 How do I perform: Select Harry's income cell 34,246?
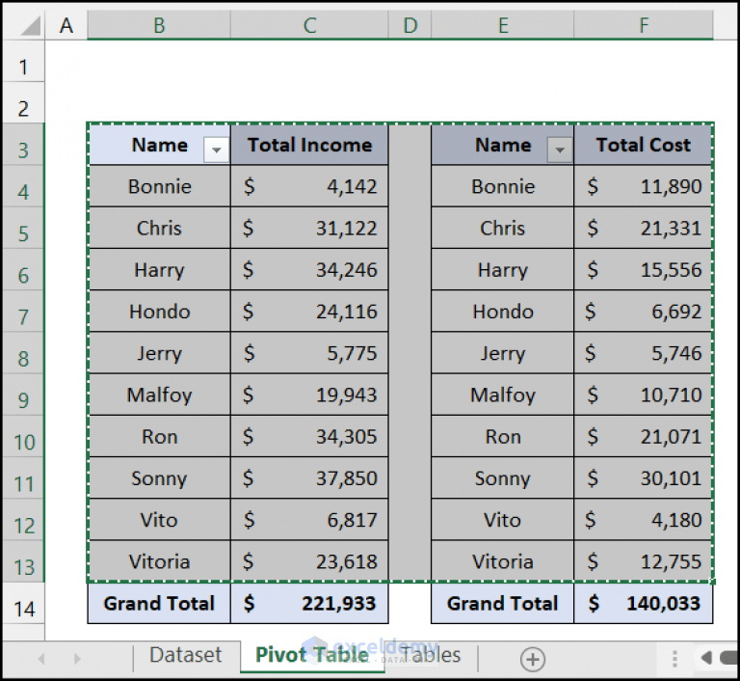[309, 270]
